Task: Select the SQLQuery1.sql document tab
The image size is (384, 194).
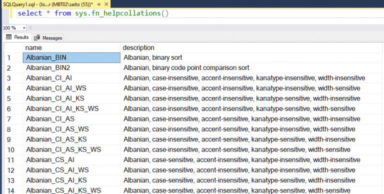Action: tap(56, 4)
